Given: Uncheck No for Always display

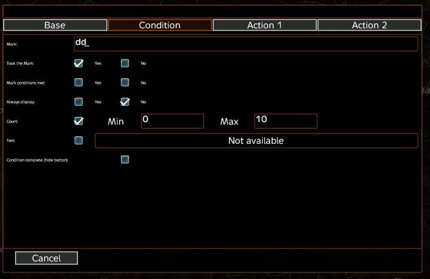Looking at the screenshot, I should pos(125,102).
